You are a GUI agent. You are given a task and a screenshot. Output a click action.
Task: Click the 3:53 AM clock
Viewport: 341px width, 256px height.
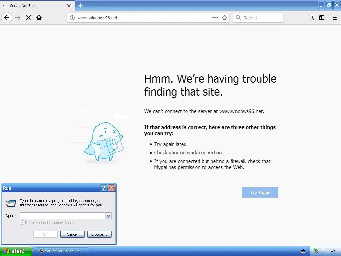(329, 251)
